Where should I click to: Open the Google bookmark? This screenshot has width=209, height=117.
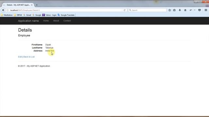click(x=37, y=15)
